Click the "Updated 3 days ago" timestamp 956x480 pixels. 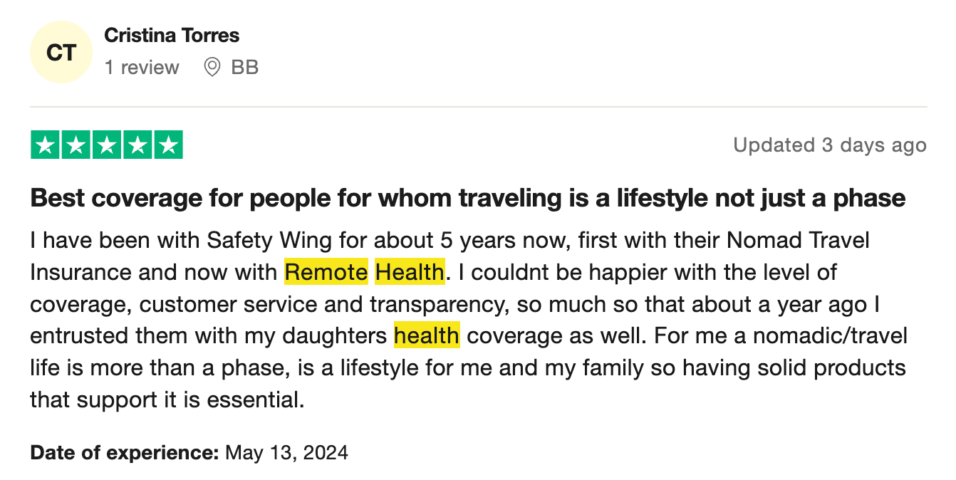(x=830, y=145)
